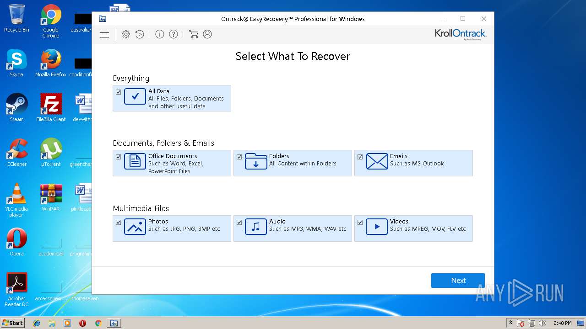Click the resume recovery clock icon
Image resolution: width=586 pixels, height=329 pixels.
click(140, 34)
